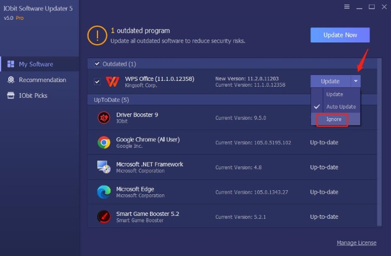Viewport: 391px width, 256px height.
Task: Click the Google Inc. publisher label
Action: click(x=129, y=146)
